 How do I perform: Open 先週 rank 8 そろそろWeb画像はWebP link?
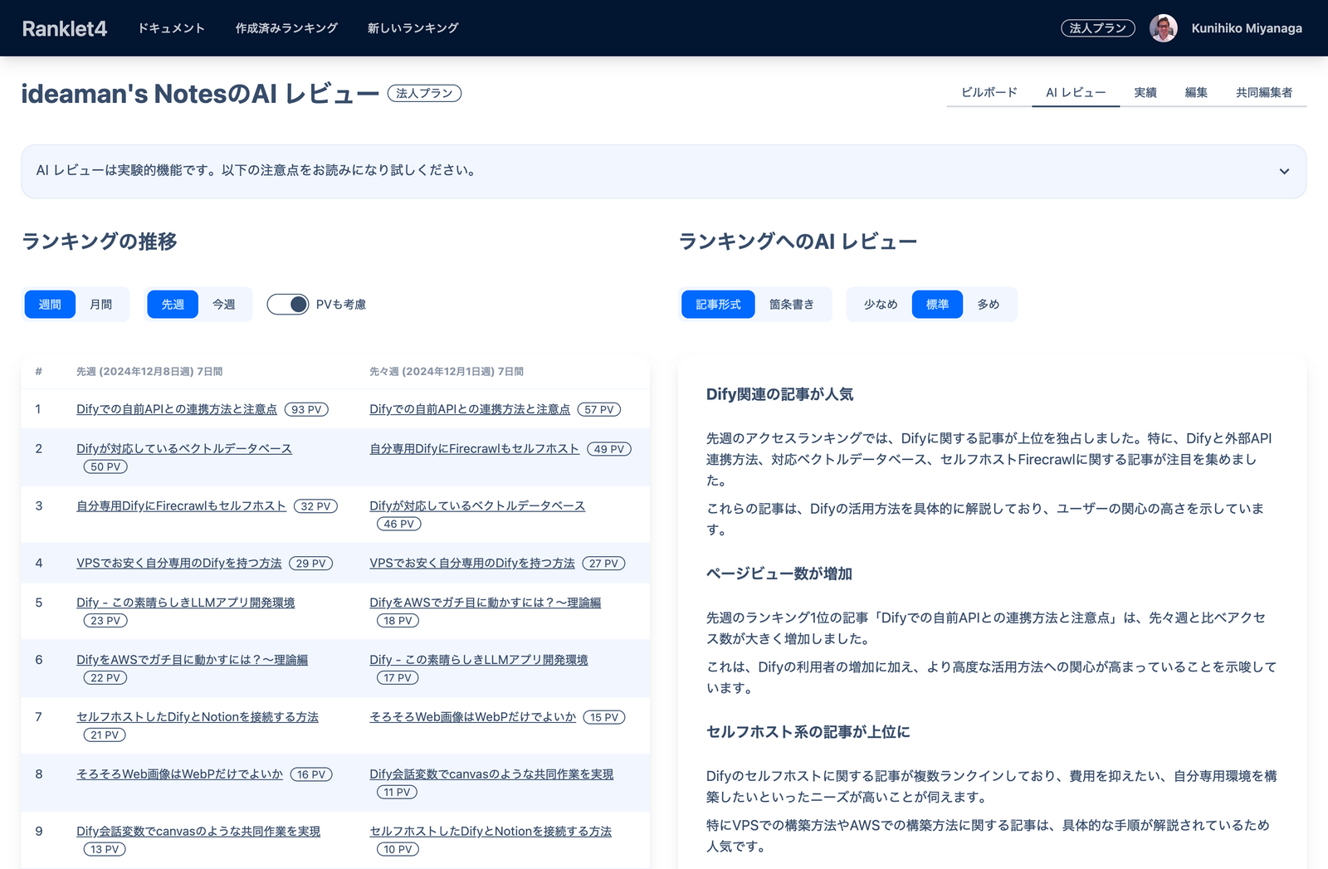point(180,774)
